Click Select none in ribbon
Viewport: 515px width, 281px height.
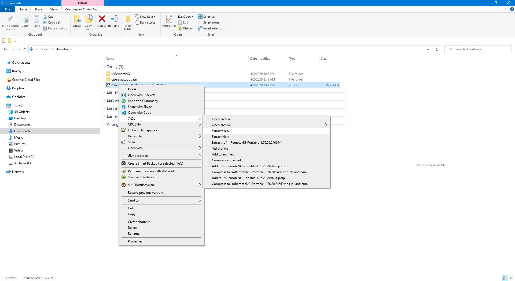tap(209, 22)
